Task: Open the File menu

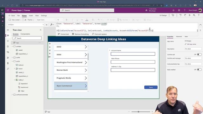Action: click(18, 16)
